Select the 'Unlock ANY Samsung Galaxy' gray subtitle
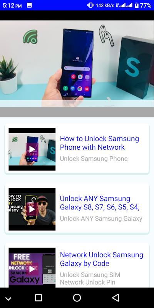 pyautogui.click(x=101, y=218)
